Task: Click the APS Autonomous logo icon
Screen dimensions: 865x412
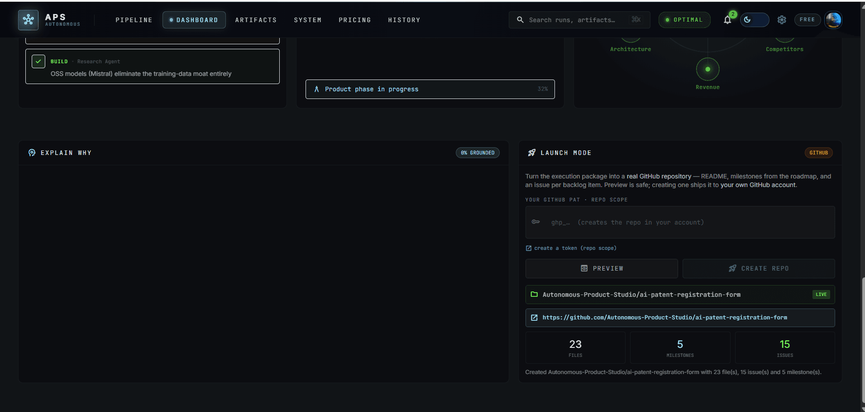Action: pyautogui.click(x=28, y=20)
